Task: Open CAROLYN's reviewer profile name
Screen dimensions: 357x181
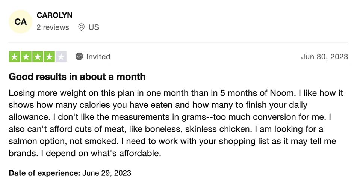Action: [54, 15]
